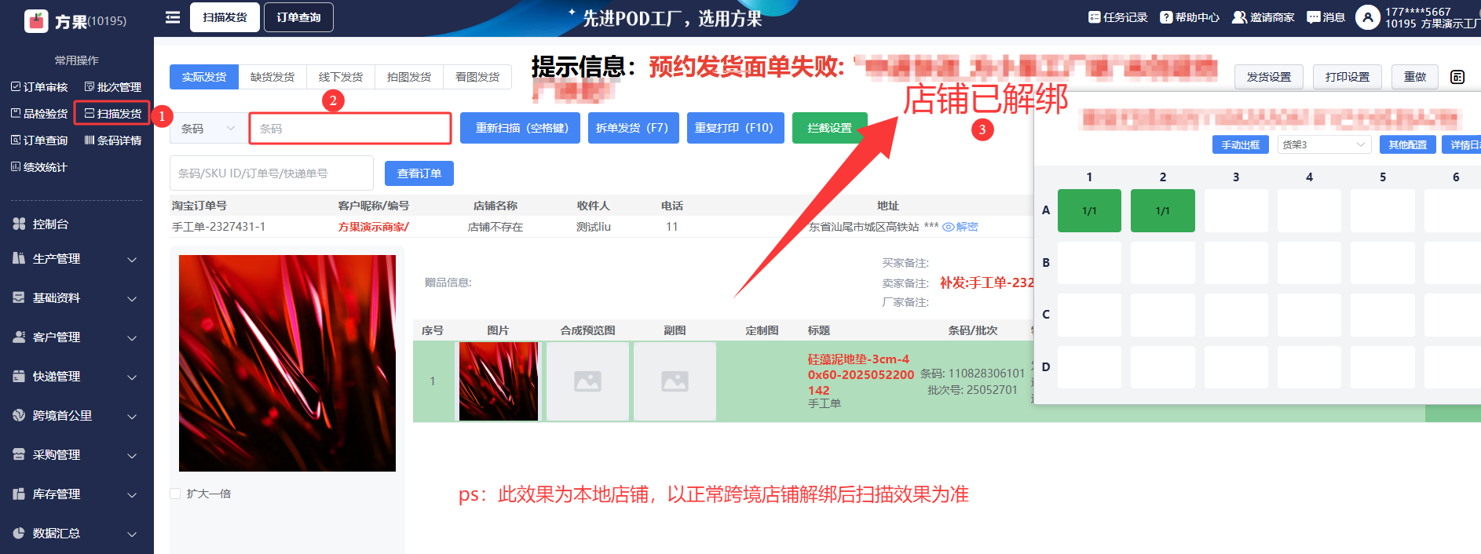Focus the 条码/SKU ID/订单号 search field

pyautogui.click(x=272, y=173)
